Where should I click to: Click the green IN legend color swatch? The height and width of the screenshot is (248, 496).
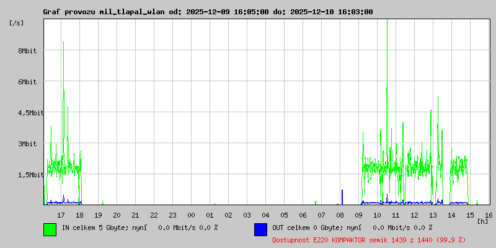click(50, 229)
